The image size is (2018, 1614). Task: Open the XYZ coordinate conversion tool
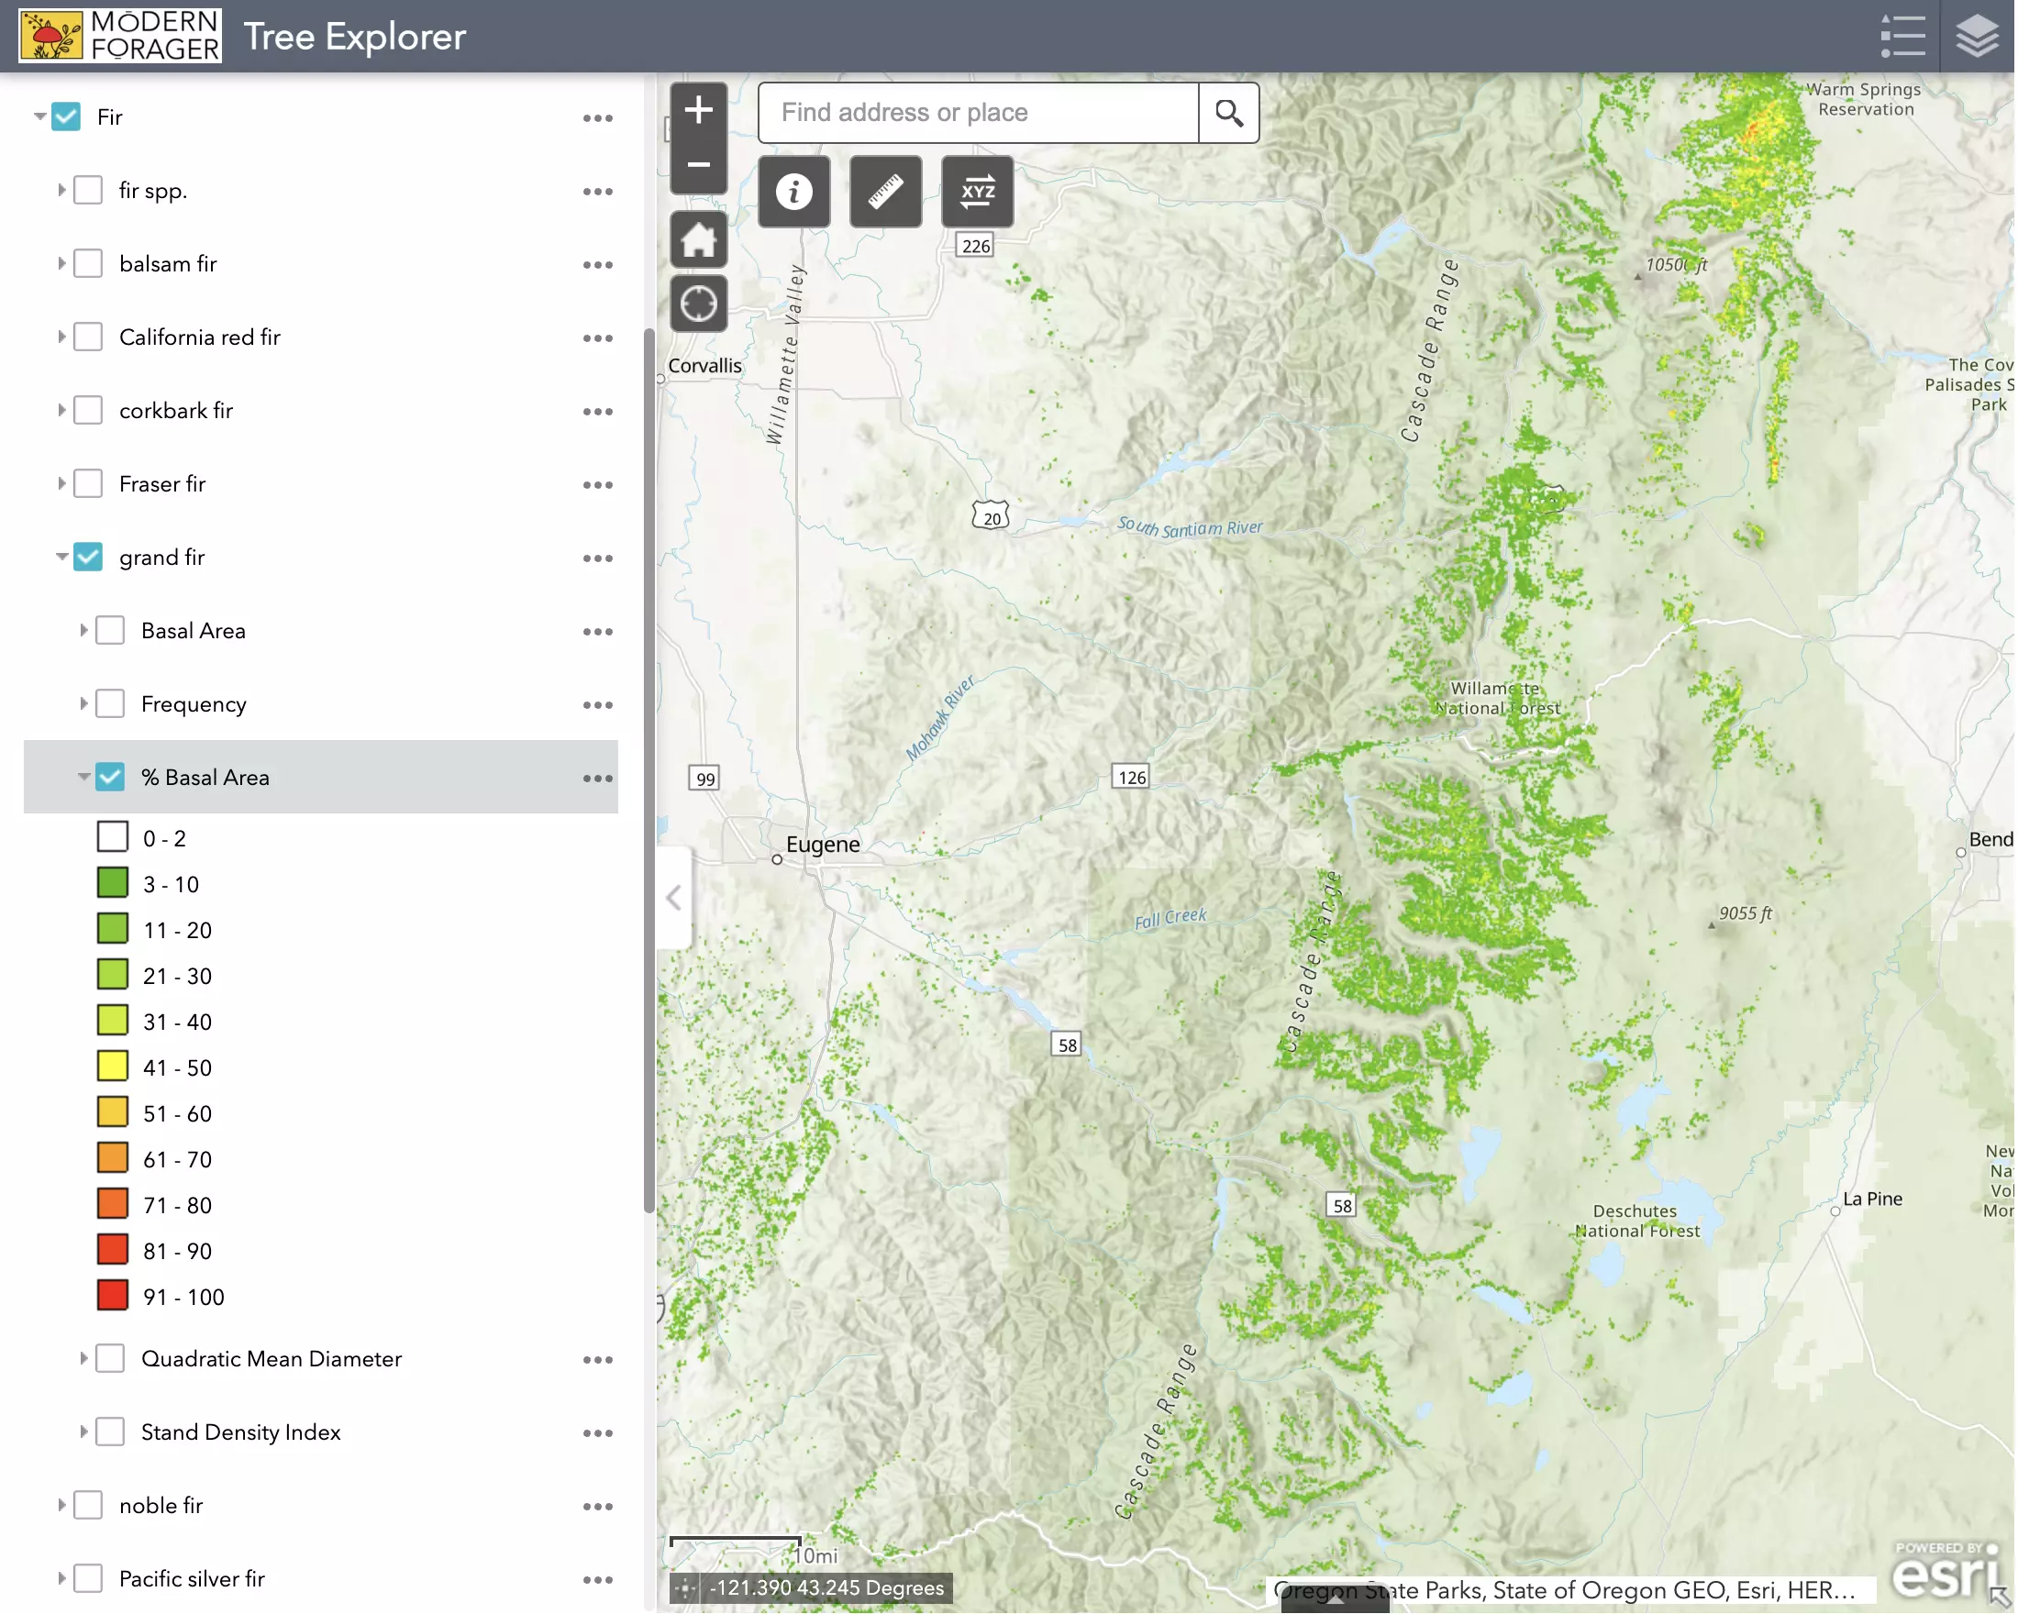tap(977, 192)
